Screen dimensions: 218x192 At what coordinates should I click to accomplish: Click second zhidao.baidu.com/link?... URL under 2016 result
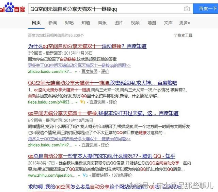point(50,145)
